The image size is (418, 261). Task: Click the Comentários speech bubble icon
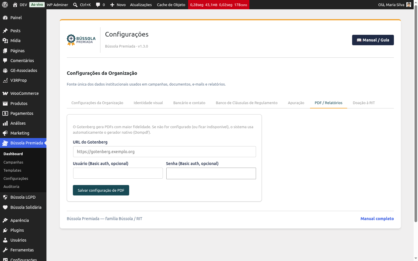[x=5, y=61]
